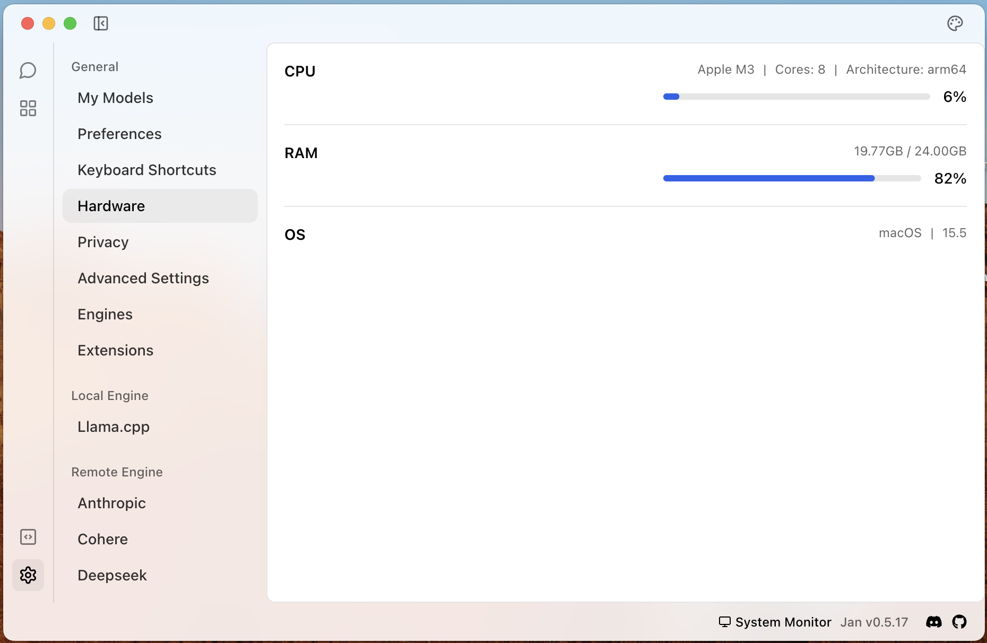Open the Local API Server icon
The width and height of the screenshot is (987, 643).
[x=28, y=537]
